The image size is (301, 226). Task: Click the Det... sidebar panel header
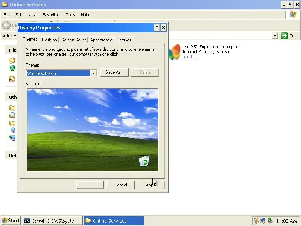click(x=11, y=155)
